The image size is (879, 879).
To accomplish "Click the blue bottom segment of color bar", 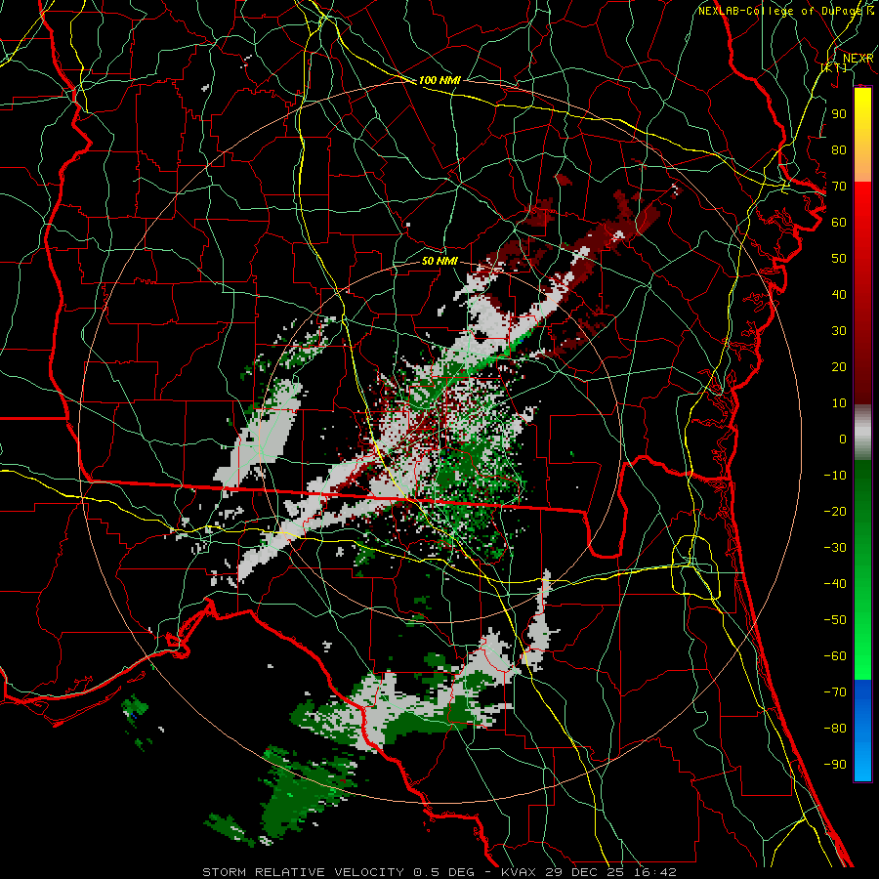I will click(x=862, y=731).
